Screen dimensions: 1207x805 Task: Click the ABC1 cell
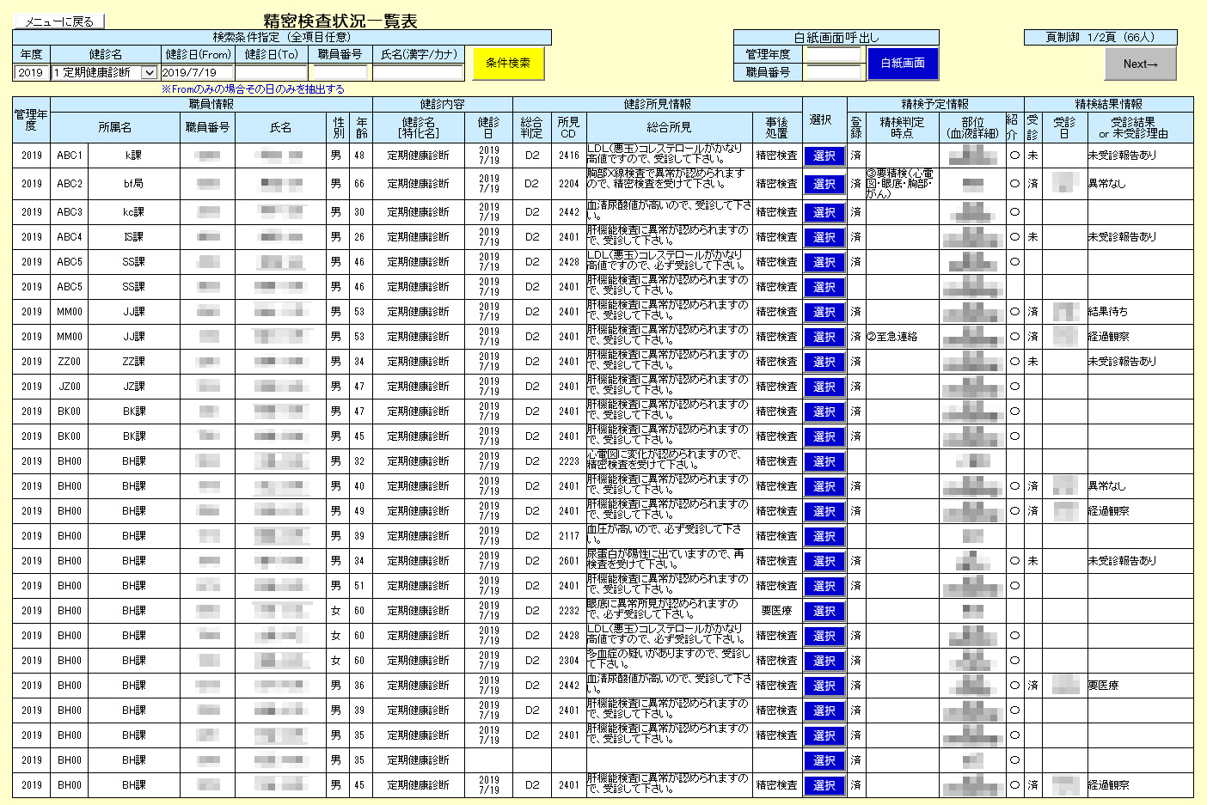[x=70, y=156]
